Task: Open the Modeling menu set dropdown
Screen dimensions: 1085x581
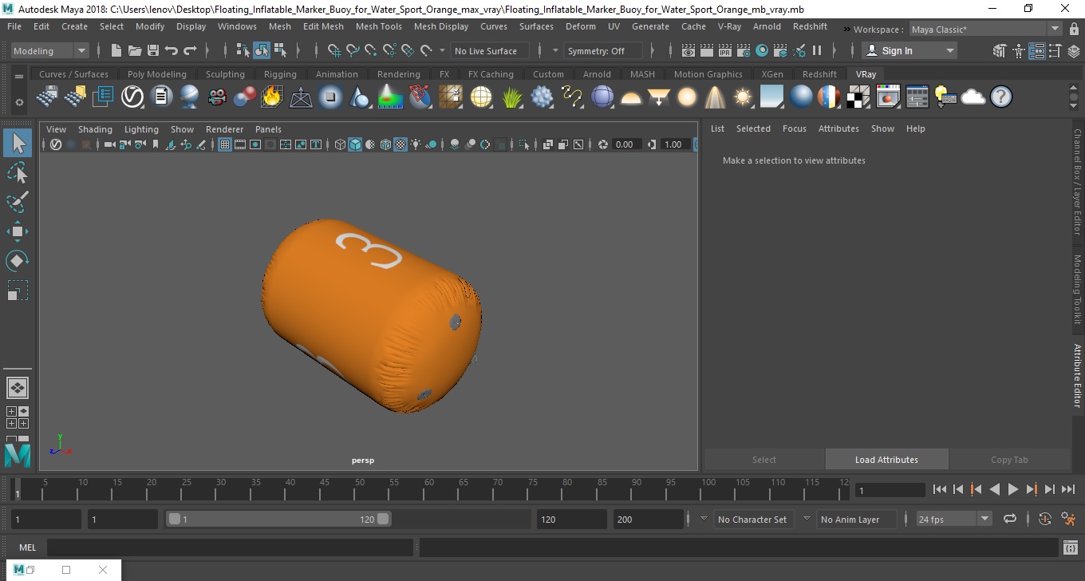Action: tap(49, 50)
